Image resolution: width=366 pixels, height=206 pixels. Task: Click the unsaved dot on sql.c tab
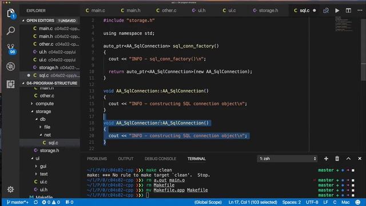click(315, 10)
